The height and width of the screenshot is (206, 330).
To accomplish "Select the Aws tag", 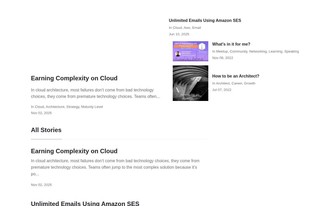I will click(187, 28).
